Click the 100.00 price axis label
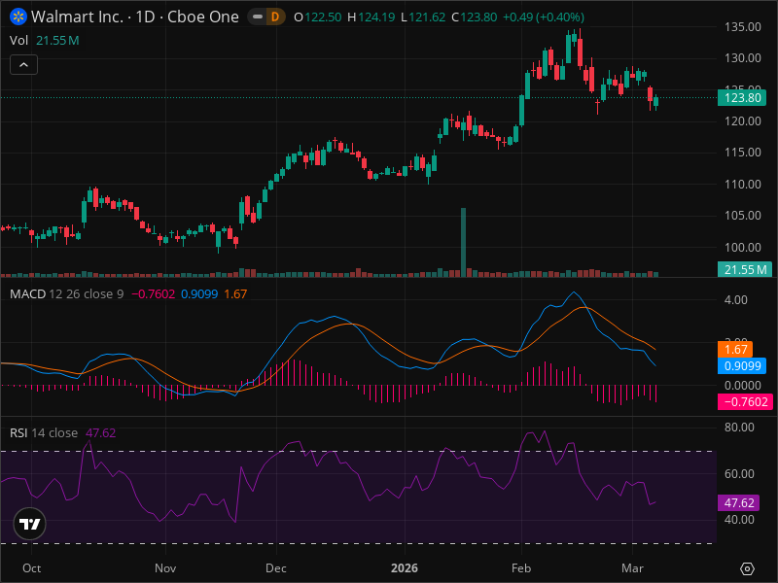The width and height of the screenshot is (778, 583). click(x=743, y=248)
